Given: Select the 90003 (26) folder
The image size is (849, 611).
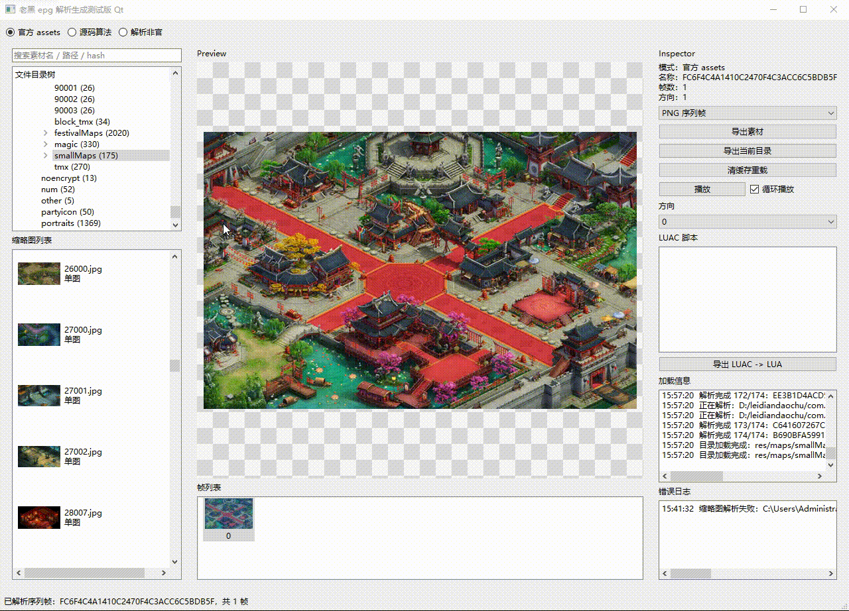Looking at the screenshot, I should (74, 111).
